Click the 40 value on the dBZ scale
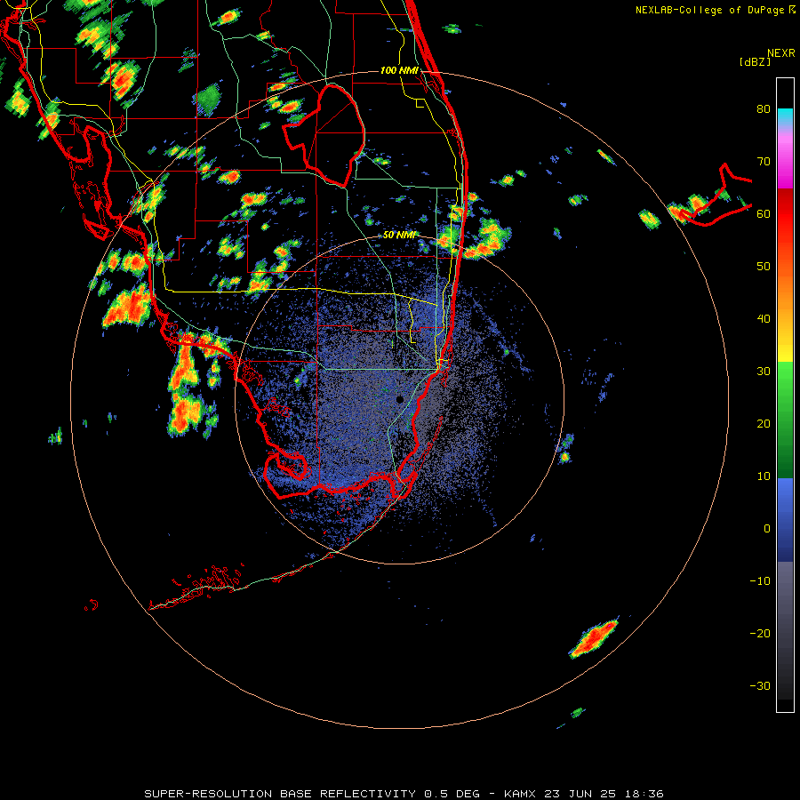This screenshot has height=800, width=800. click(x=764, y=319)
